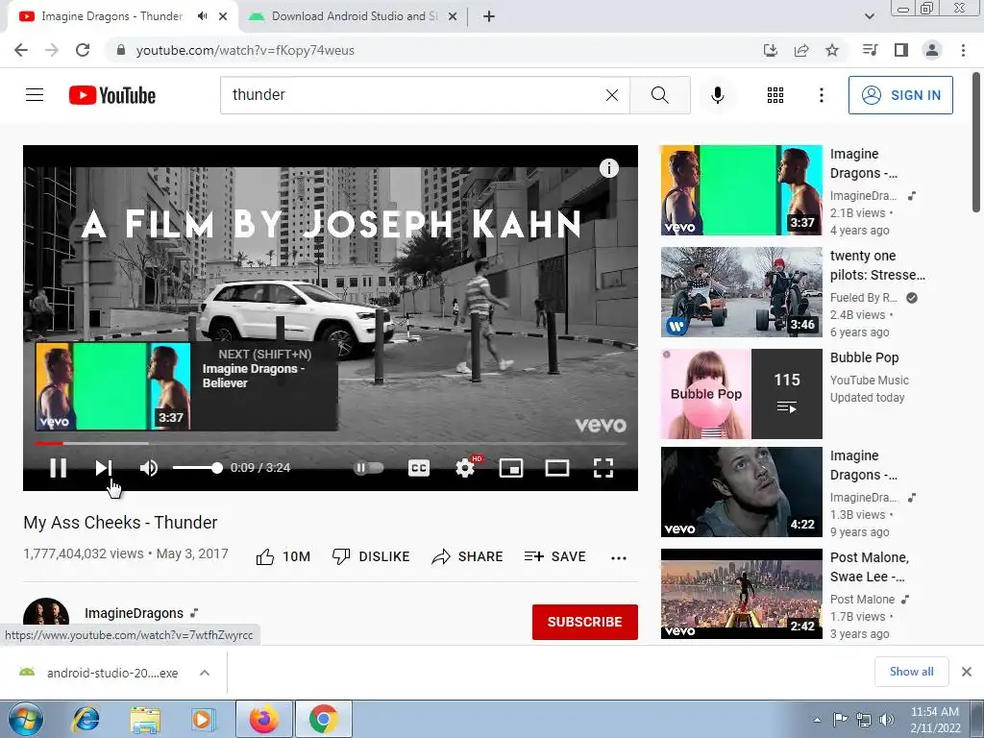Open the info card icon on the video
The width and height of the screenshot is (984, 738).
click(x=608, y=168)
